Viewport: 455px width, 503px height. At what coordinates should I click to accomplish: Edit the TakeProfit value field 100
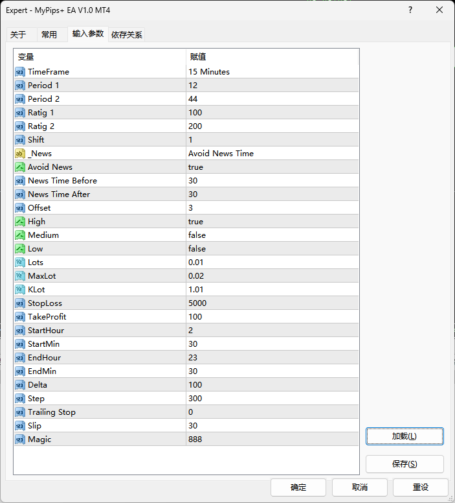(x=272, y=317)
